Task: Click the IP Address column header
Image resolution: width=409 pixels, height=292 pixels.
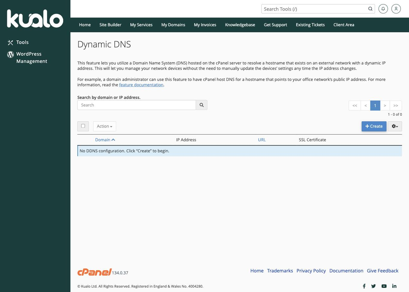Action: coord(186,140)
